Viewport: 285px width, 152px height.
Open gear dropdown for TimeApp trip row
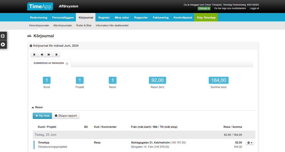(x=250, y=143)
